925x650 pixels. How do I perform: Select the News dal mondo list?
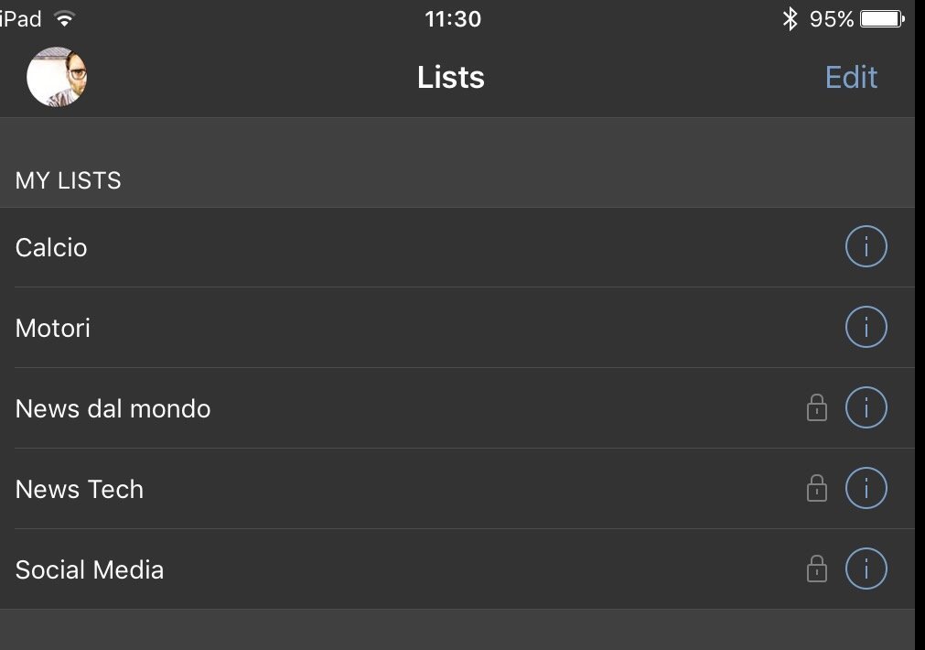(x=457, y=408)
